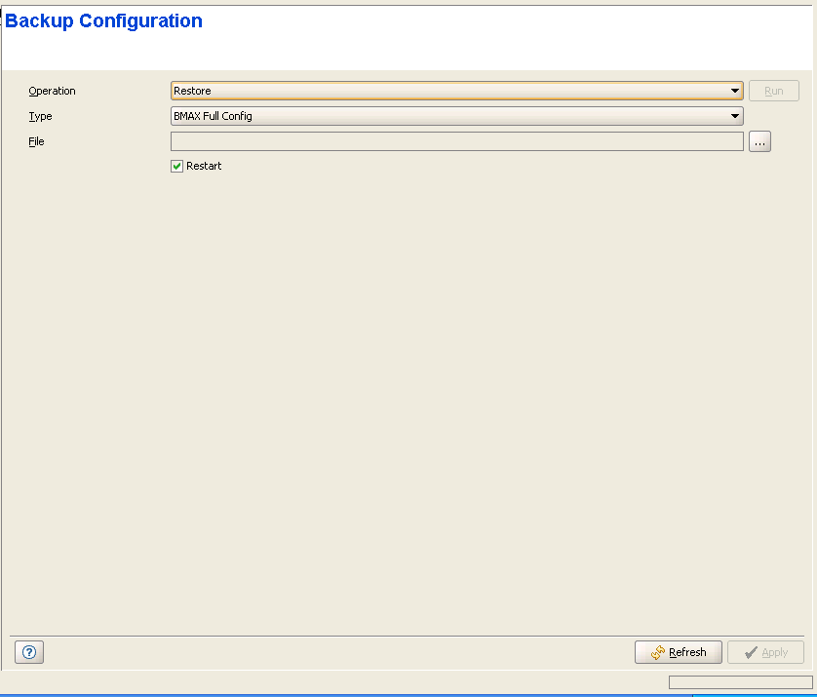Click the File field label
Image resolution: width=817 pixels, height=697 pixels.
click(36, 141)
